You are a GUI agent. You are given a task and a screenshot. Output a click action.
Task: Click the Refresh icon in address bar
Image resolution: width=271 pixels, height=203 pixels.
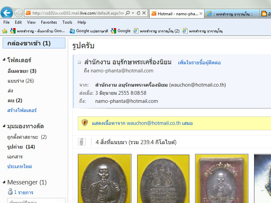[x=139, y=13]
